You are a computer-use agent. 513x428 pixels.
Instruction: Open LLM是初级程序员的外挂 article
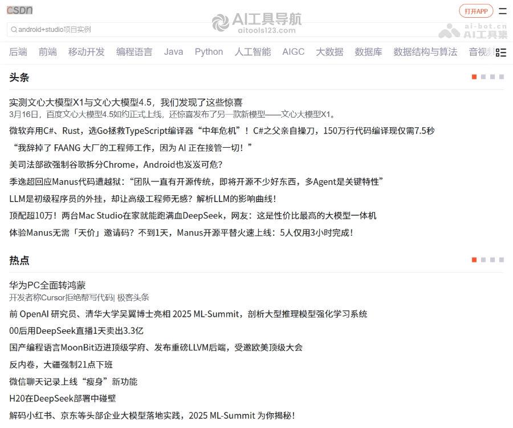click(x=142, y=199)
